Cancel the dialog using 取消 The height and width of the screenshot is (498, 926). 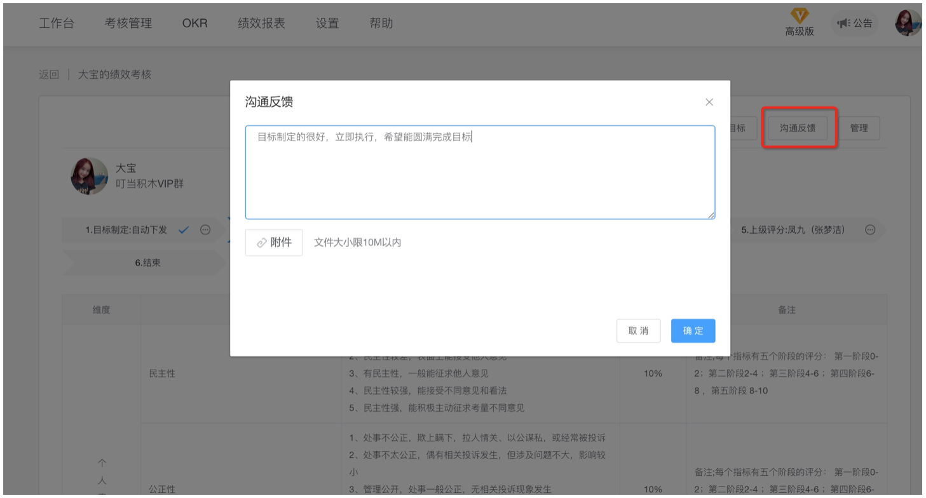click(639, 331)
